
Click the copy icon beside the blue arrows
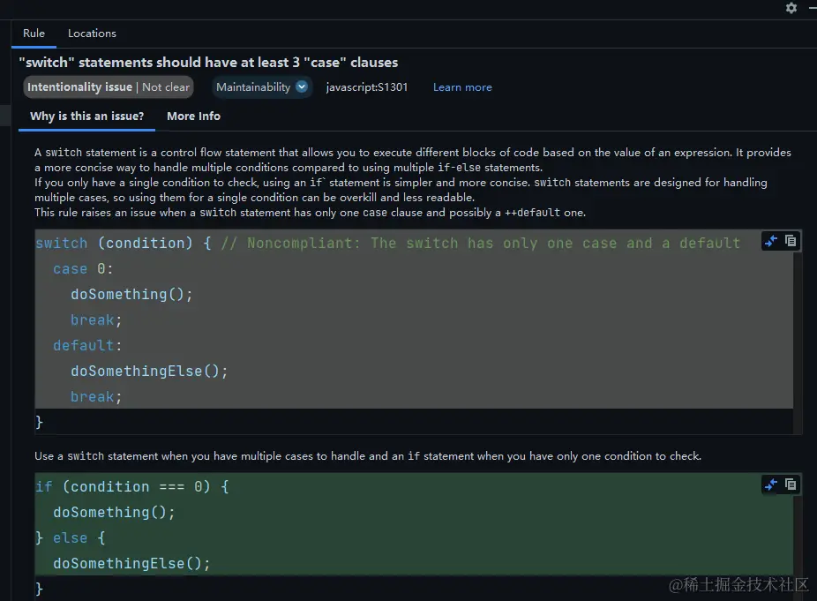(x=791, y=240)
